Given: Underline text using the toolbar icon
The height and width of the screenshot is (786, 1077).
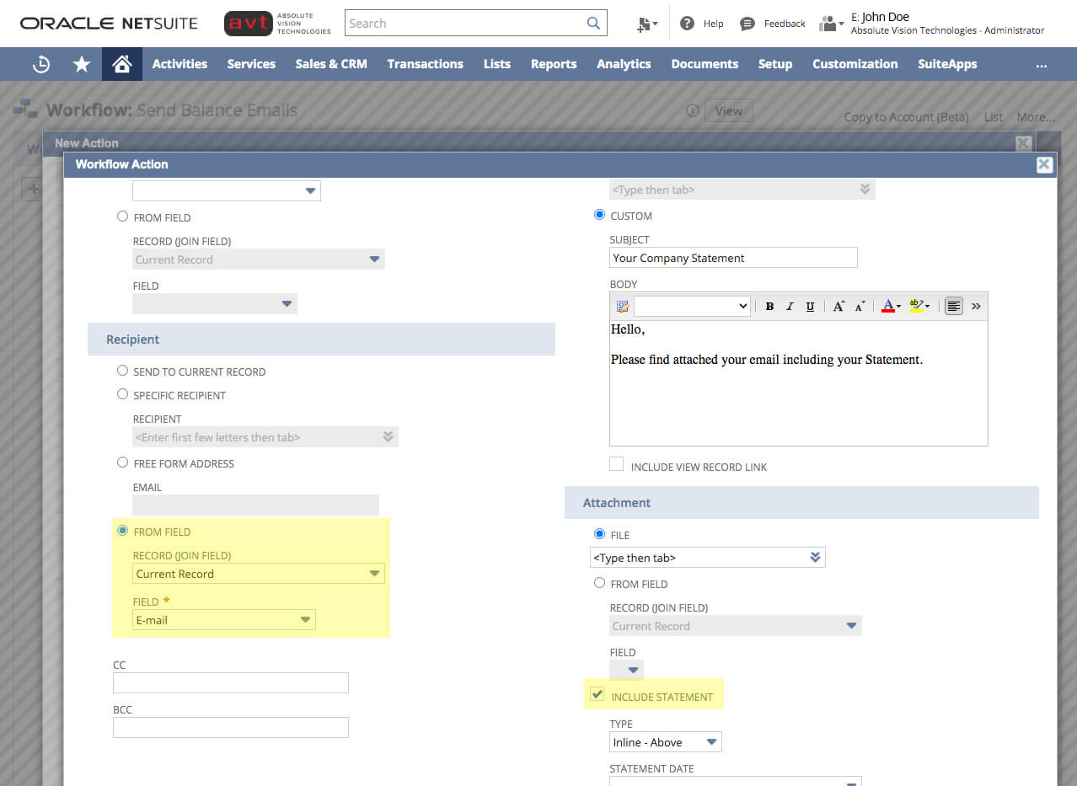Looking at the screenshot, I should pyautogui.click(x=810, y=306).
